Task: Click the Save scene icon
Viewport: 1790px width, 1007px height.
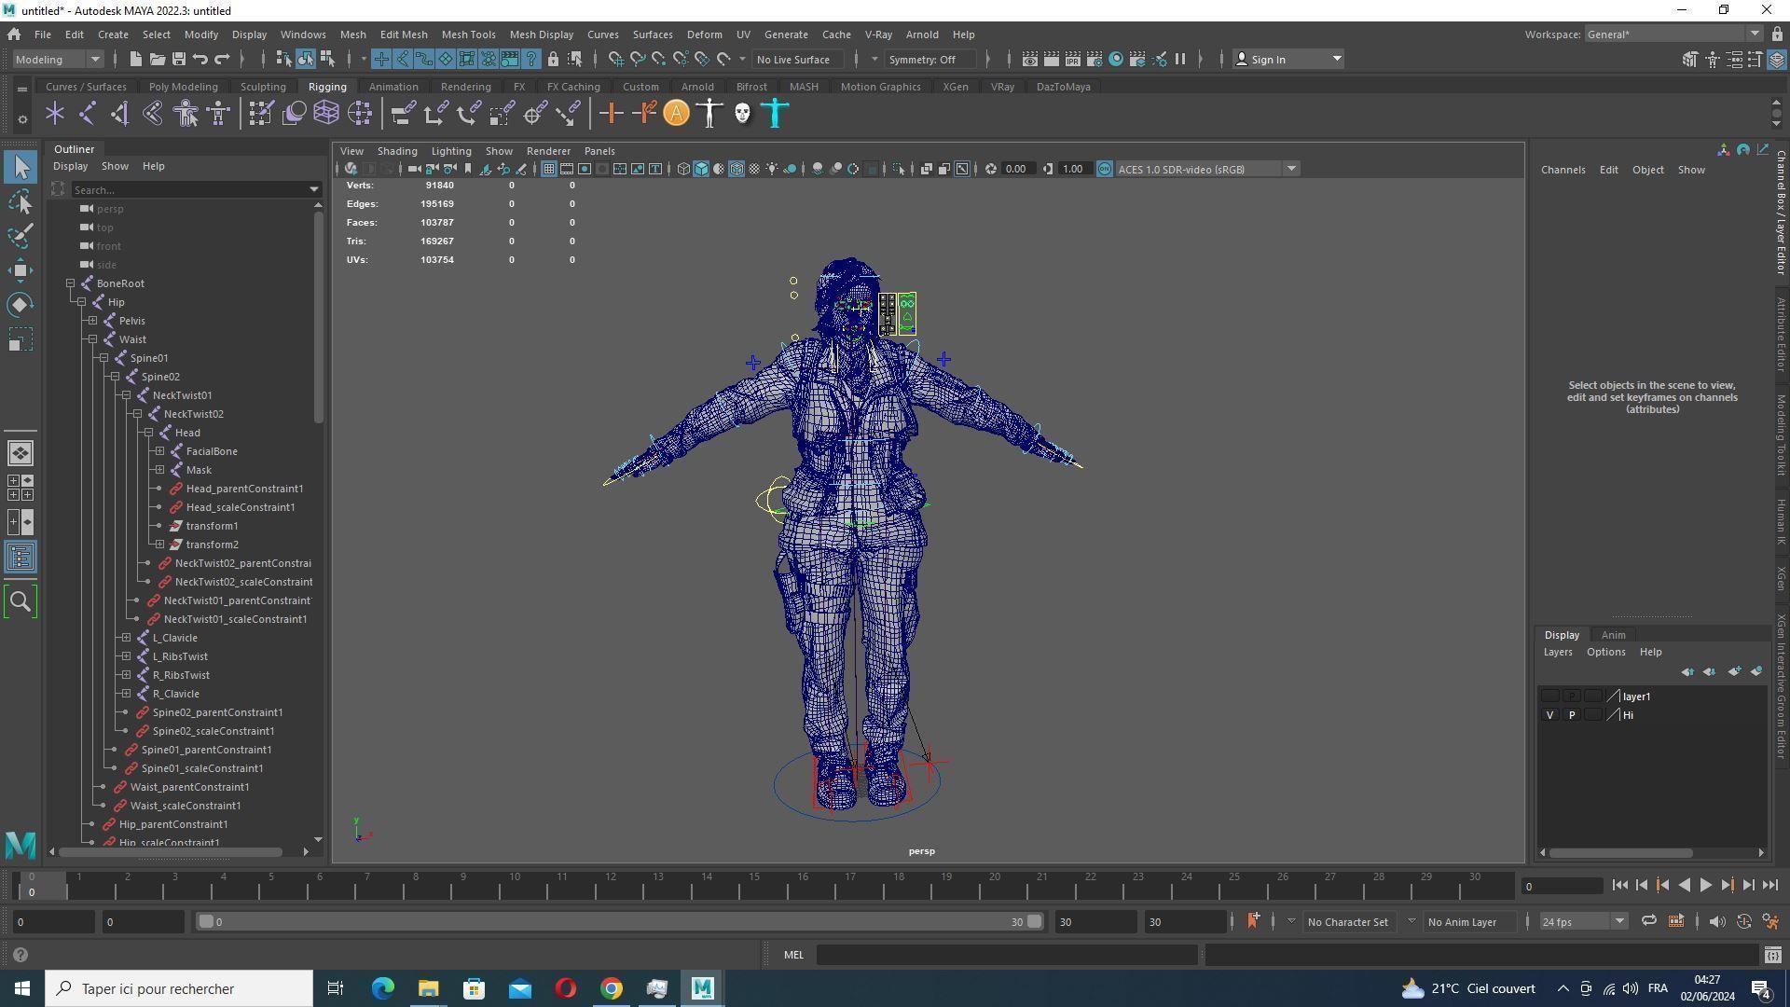Action: pyautogui.click(x=178, y=59)
